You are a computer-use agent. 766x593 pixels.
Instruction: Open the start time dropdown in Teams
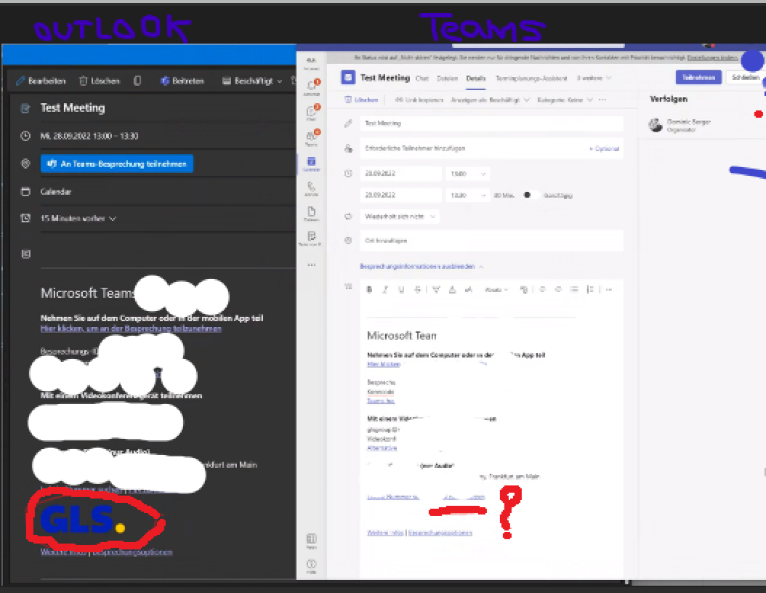click(x=467, y=174)
